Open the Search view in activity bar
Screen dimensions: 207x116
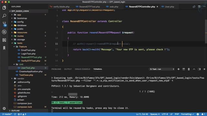coord(4,16)
